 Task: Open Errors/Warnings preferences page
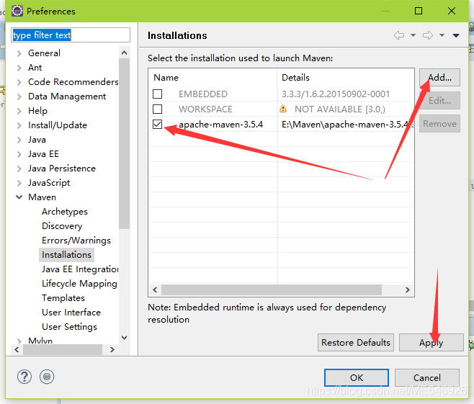click(x=76, y=241)
